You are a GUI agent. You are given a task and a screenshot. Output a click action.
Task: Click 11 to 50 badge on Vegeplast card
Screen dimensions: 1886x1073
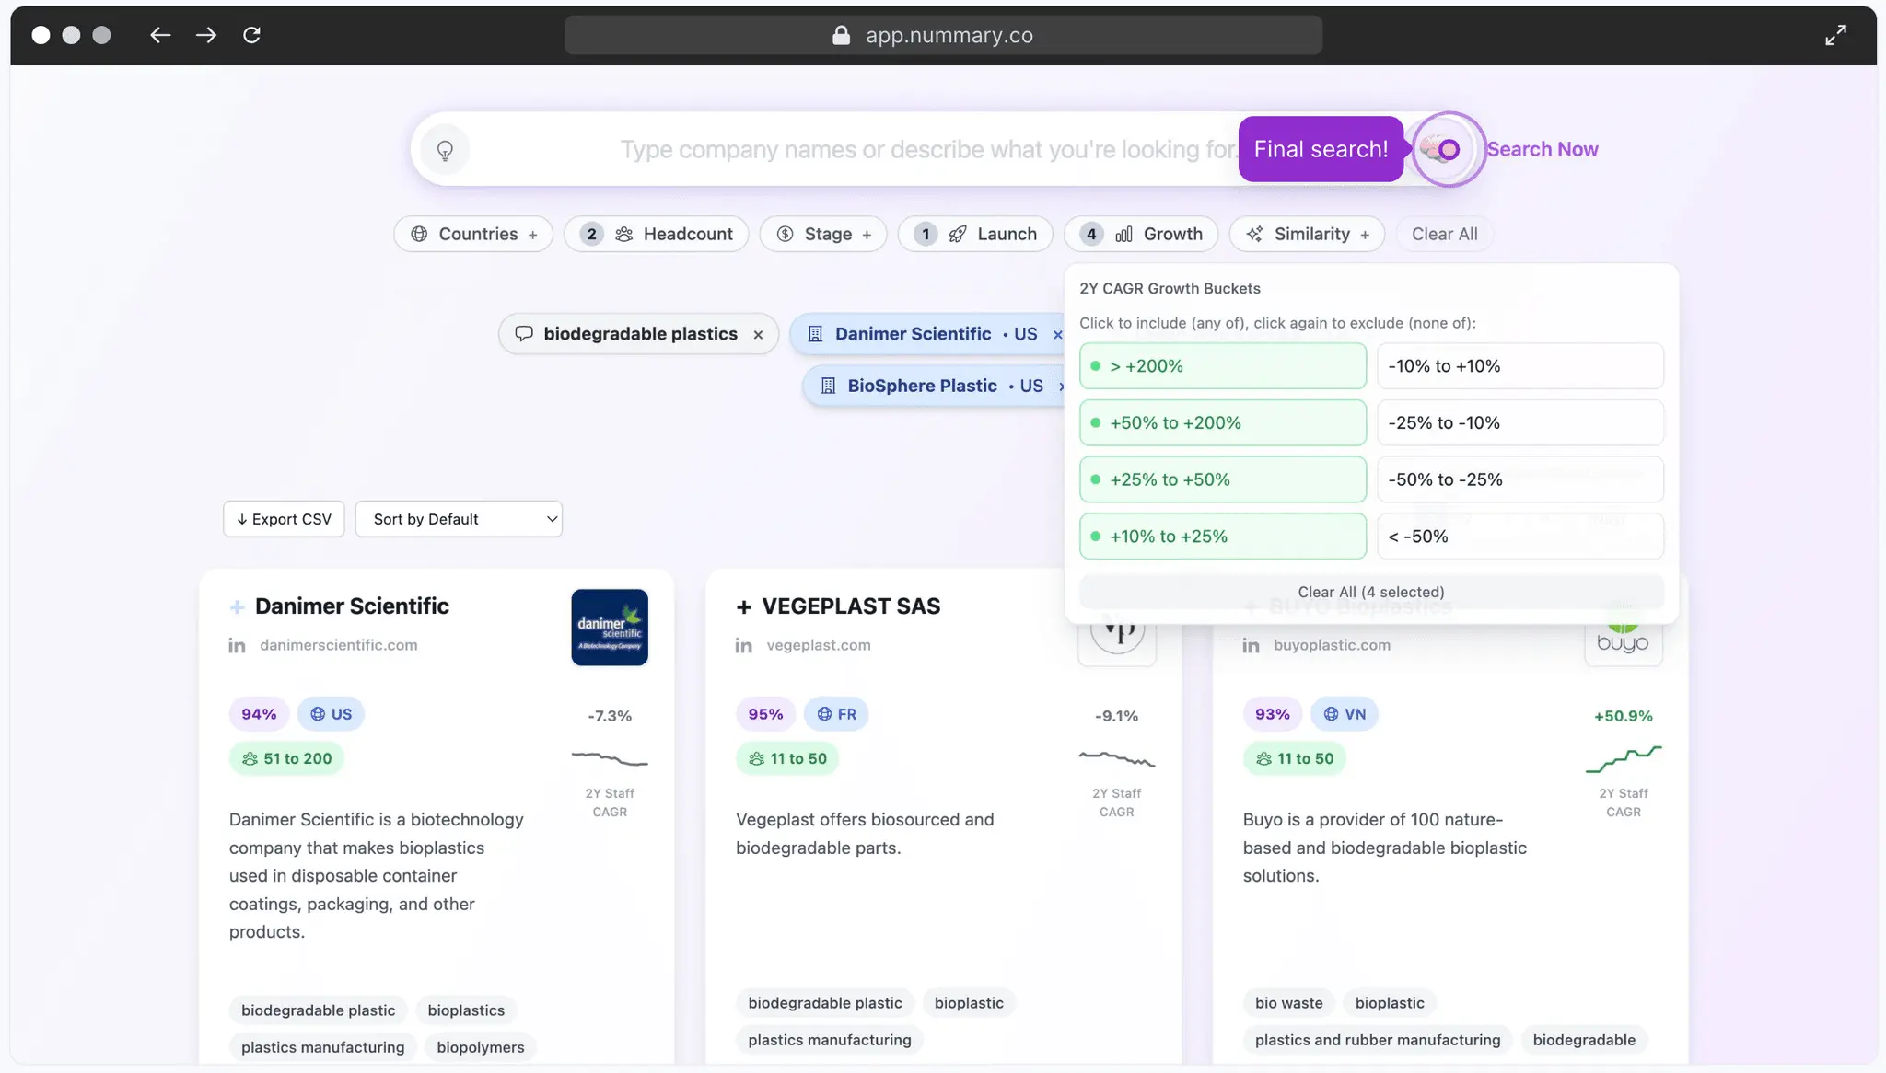(x=787, y=759)
